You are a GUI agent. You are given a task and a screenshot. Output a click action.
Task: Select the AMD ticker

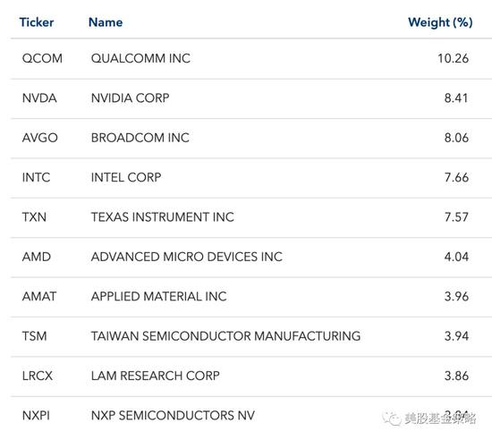click(37, 257)
